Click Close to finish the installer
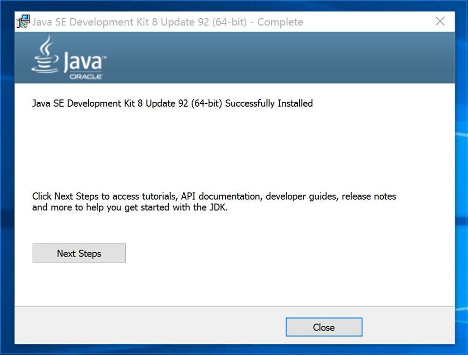468x355 pixels. pyautogui.click(x=324, y=327)
